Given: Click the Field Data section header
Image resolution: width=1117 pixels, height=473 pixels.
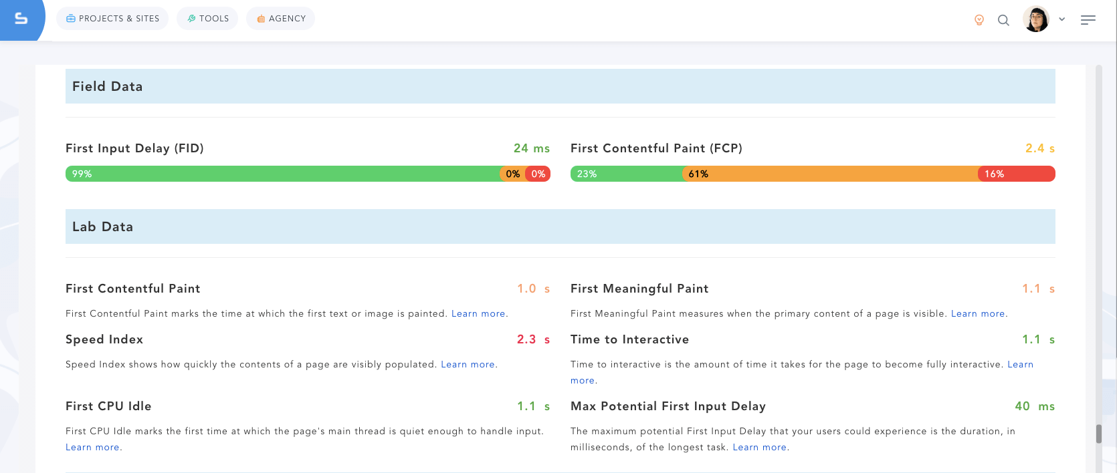Looking at the screenshot, I should [561, 86].
